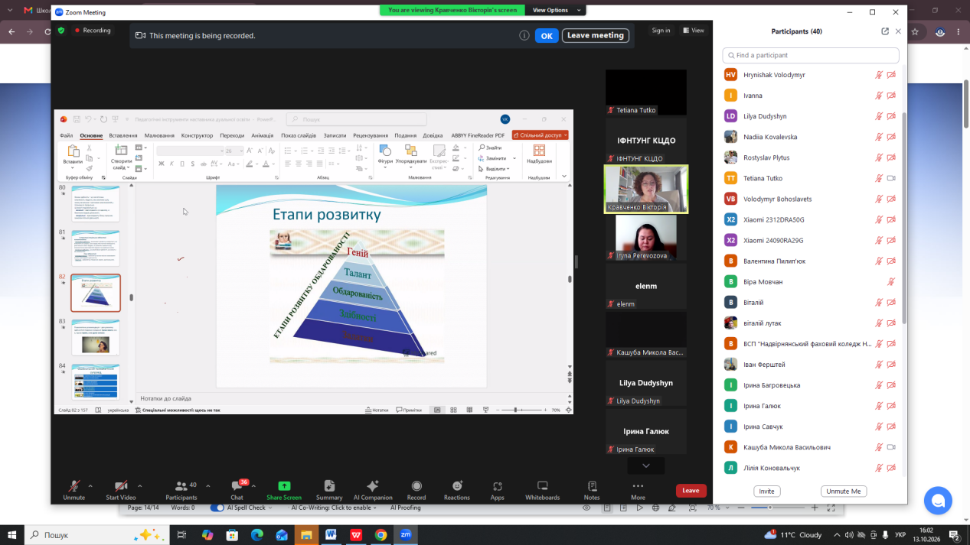Screen dimensions: 970x545
Task: Confirm the recording notice with OK
Action: (x=547, y=35)
